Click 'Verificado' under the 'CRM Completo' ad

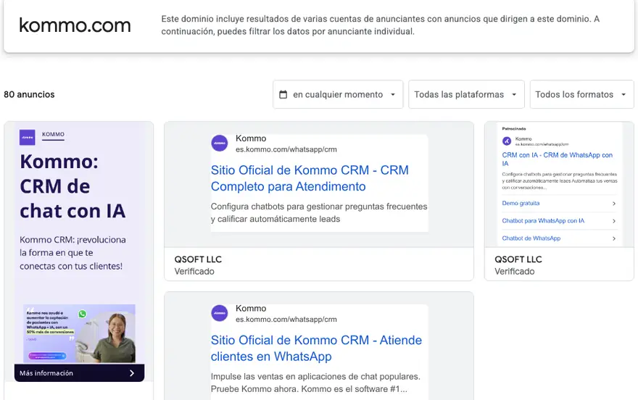tap(194, 272)
